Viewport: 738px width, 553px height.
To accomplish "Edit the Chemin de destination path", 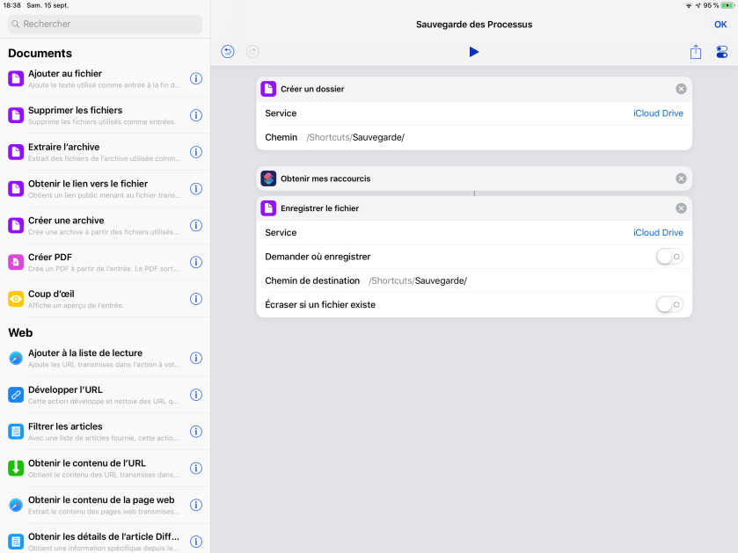I will tap(418, 281).
